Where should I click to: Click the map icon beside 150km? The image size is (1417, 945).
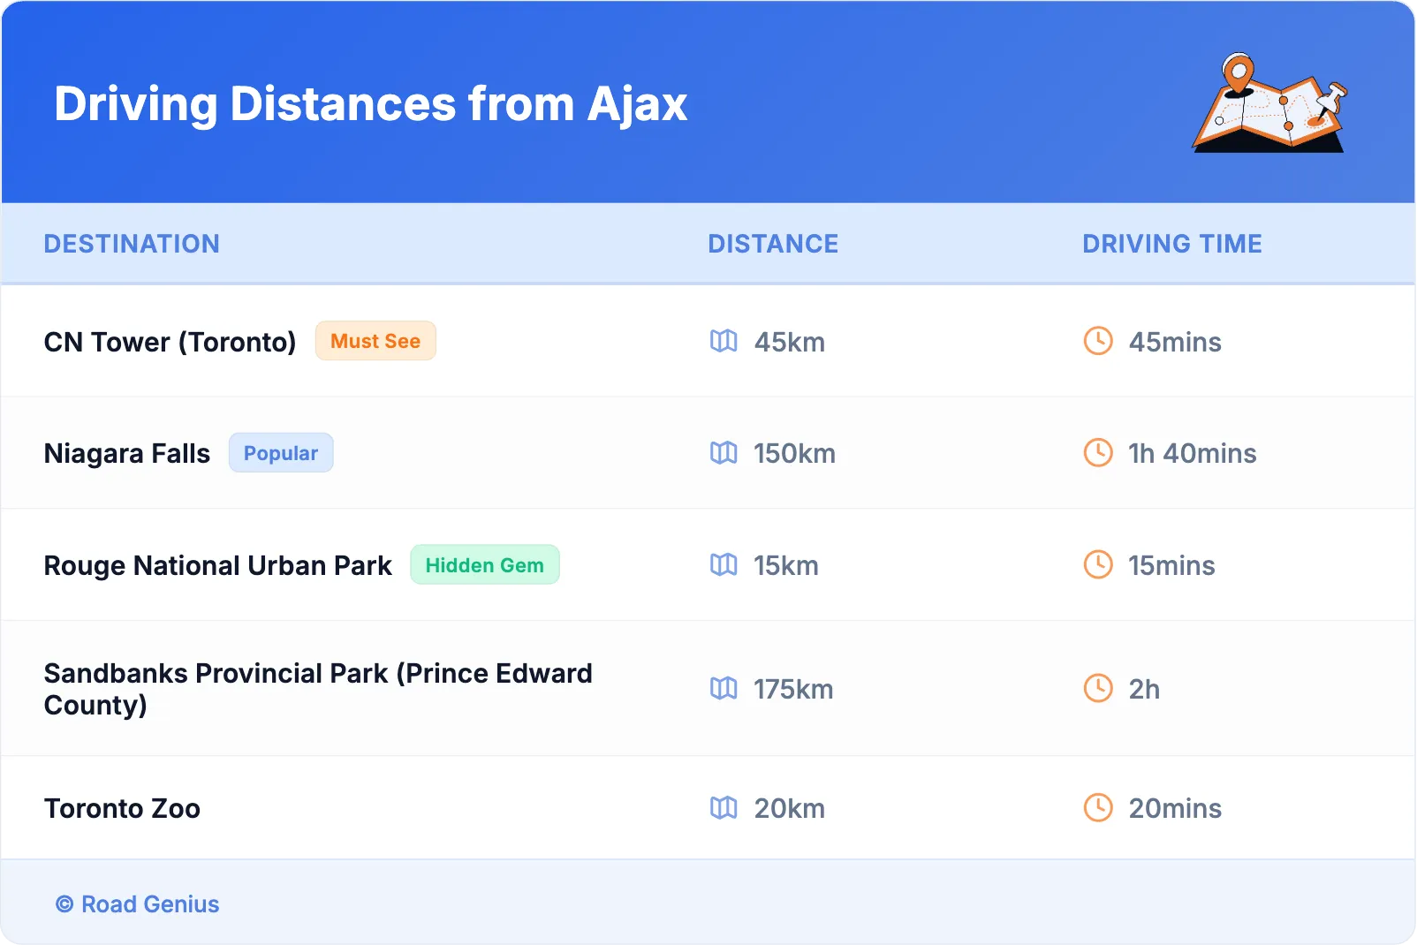724,453
